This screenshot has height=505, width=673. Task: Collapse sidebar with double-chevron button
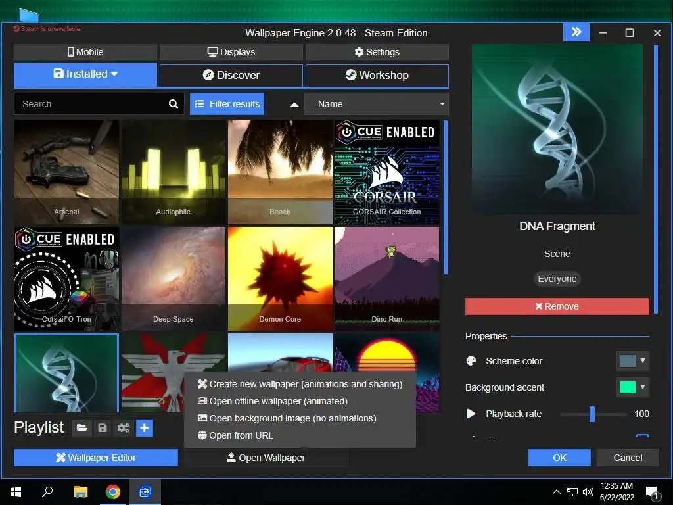[576, 32]
